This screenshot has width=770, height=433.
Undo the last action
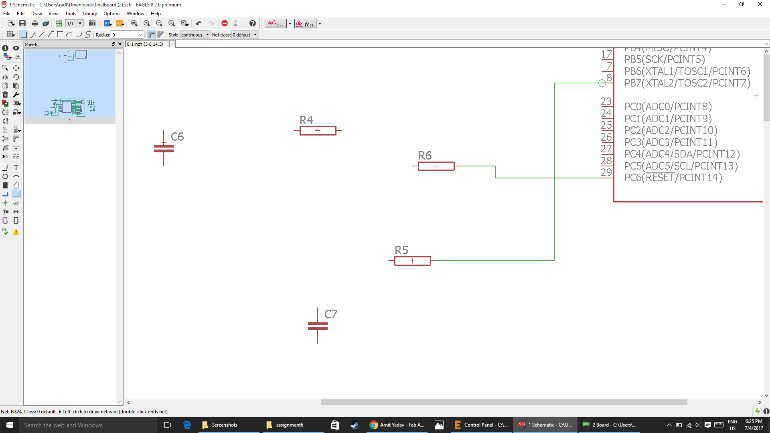click(199, 23)
